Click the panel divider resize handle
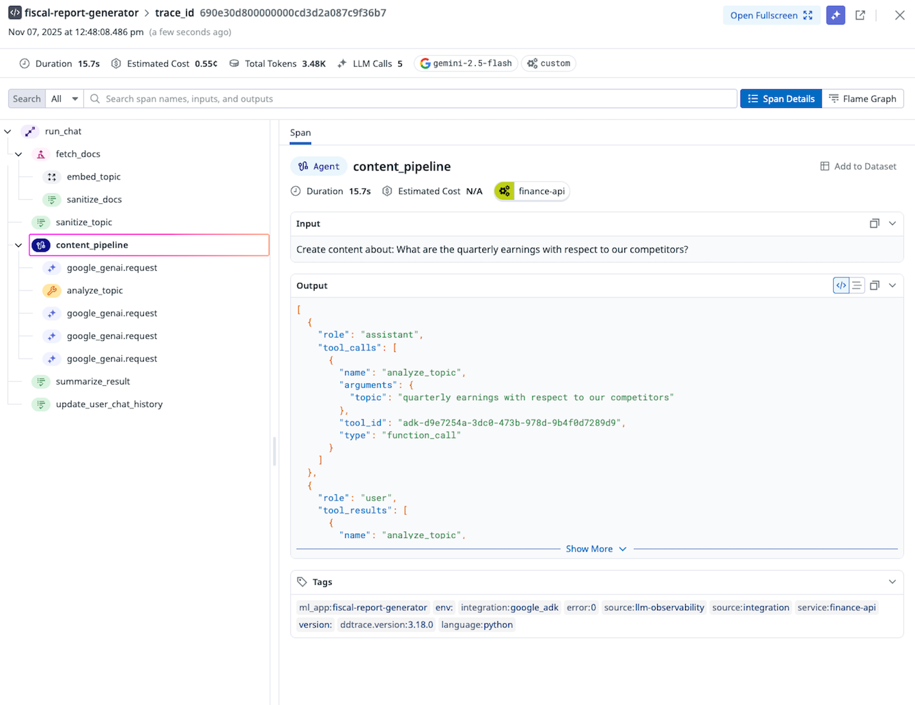Image resolution: width=915 pixels, height=705 pixels. pyautogui.click(x=274, y=451)
